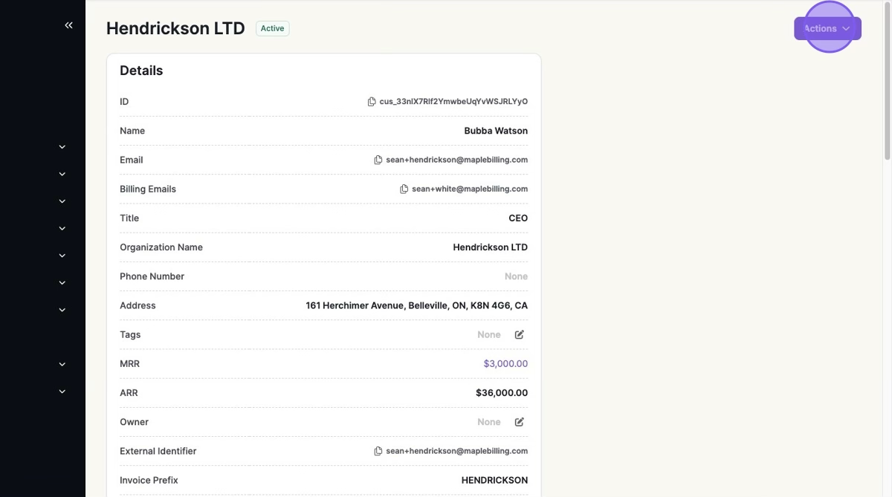The width and height of the screenshot is (892, 497).
Task: Click the 161 Herchimer Avenue address value
Action: 416,305
